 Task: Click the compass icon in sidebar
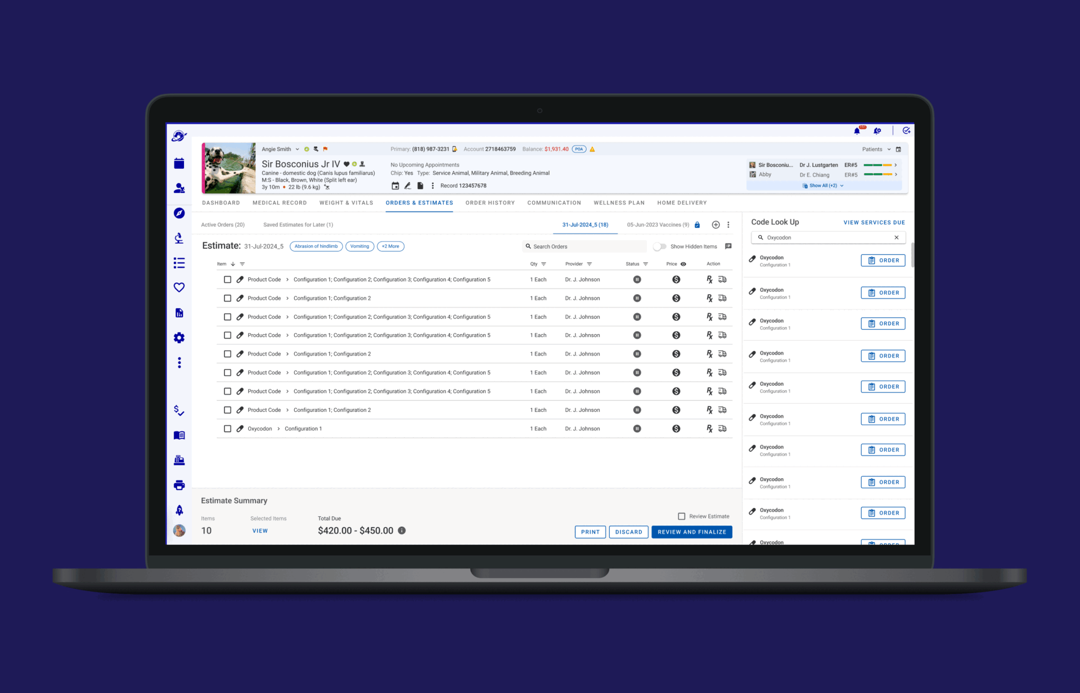(179, 213)
